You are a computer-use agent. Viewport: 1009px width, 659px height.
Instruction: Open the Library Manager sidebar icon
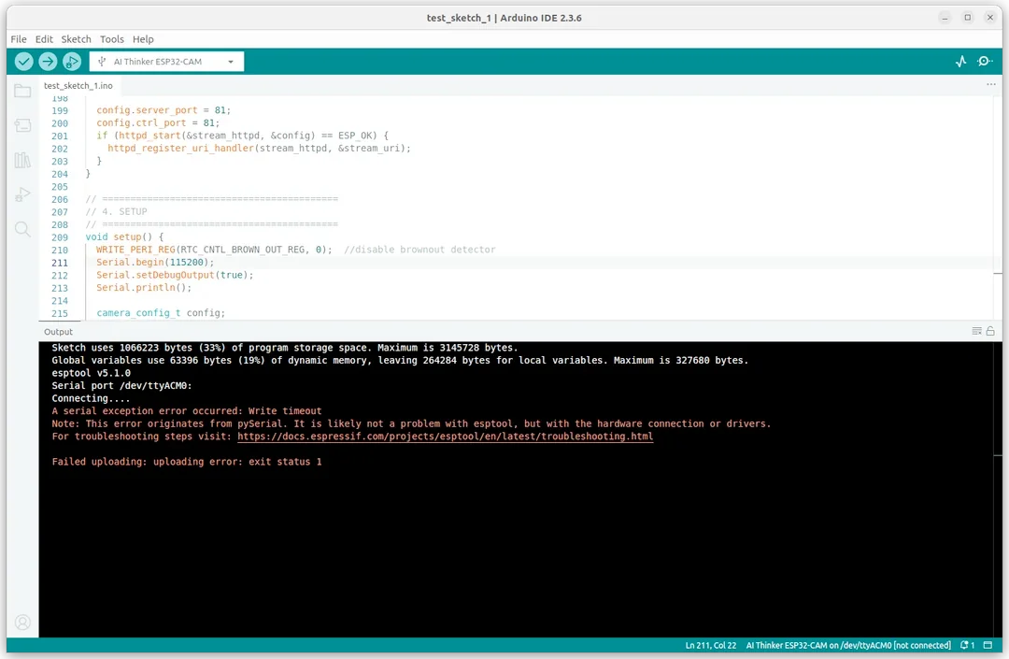coord(22,160)
